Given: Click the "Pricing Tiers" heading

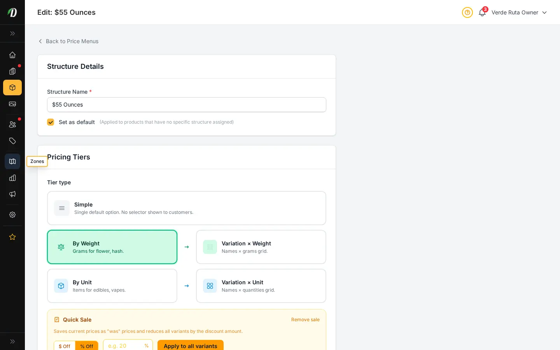Looking at the screenshot, I should coord(69,157).
